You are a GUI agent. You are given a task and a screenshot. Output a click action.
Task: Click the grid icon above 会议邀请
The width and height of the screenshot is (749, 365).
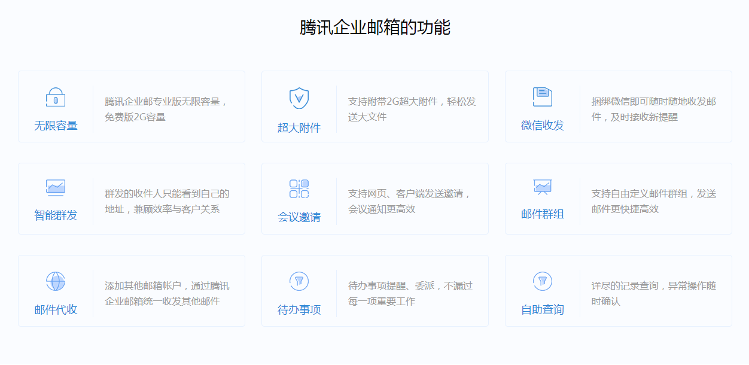tap(299, 189)
